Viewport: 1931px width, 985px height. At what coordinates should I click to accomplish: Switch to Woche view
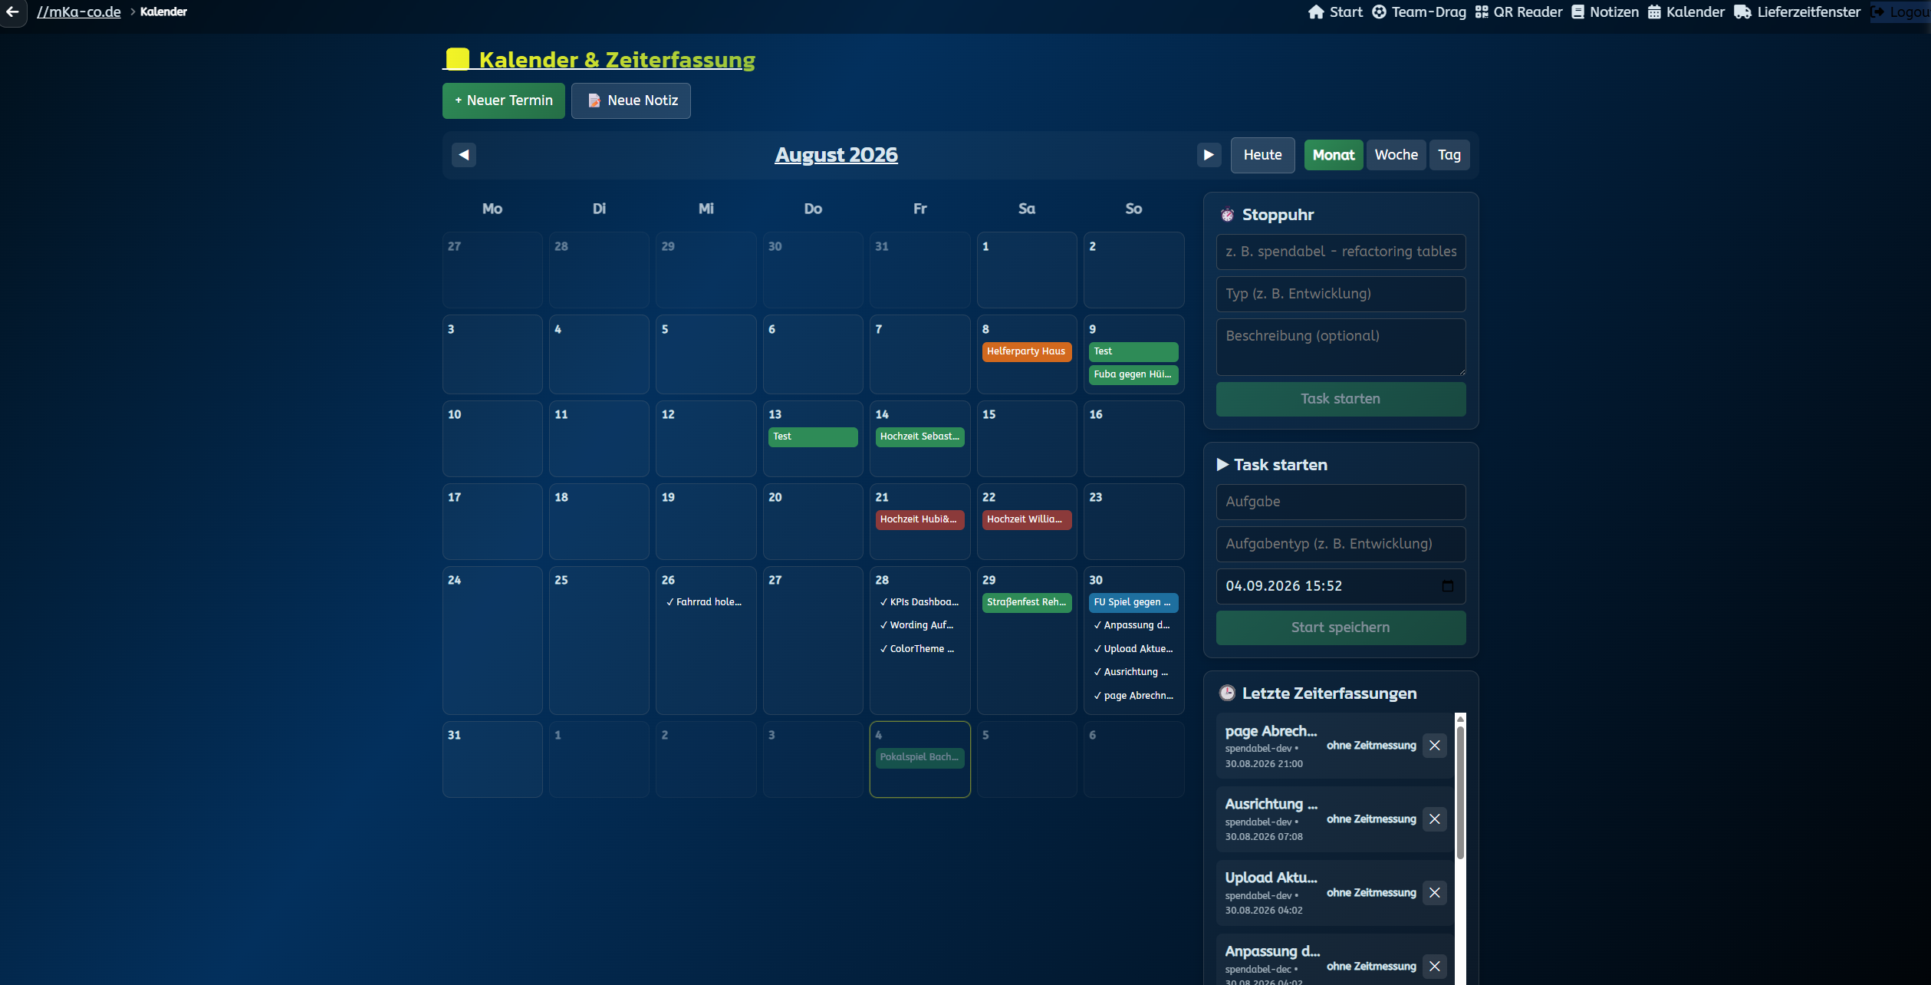point(1396,155)
